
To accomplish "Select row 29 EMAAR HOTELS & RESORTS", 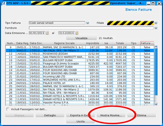I will point(80,96).
